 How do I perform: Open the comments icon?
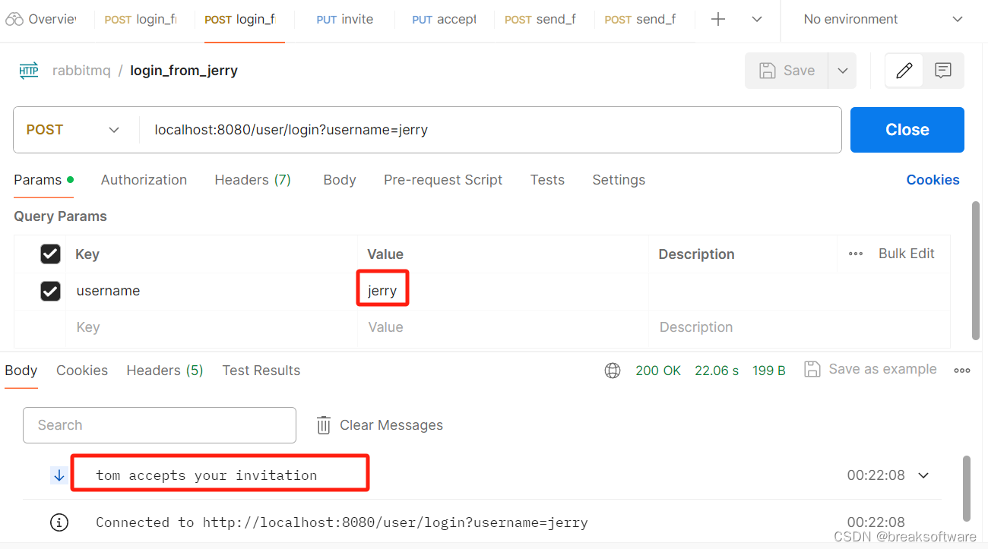943,71
